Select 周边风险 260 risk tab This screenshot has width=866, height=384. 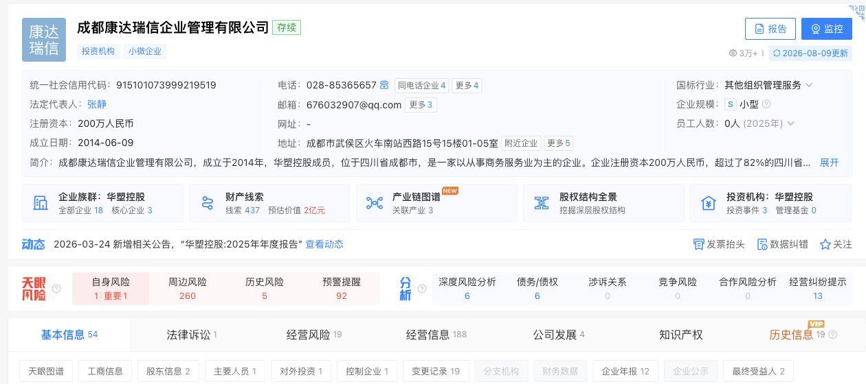(188, 289)
